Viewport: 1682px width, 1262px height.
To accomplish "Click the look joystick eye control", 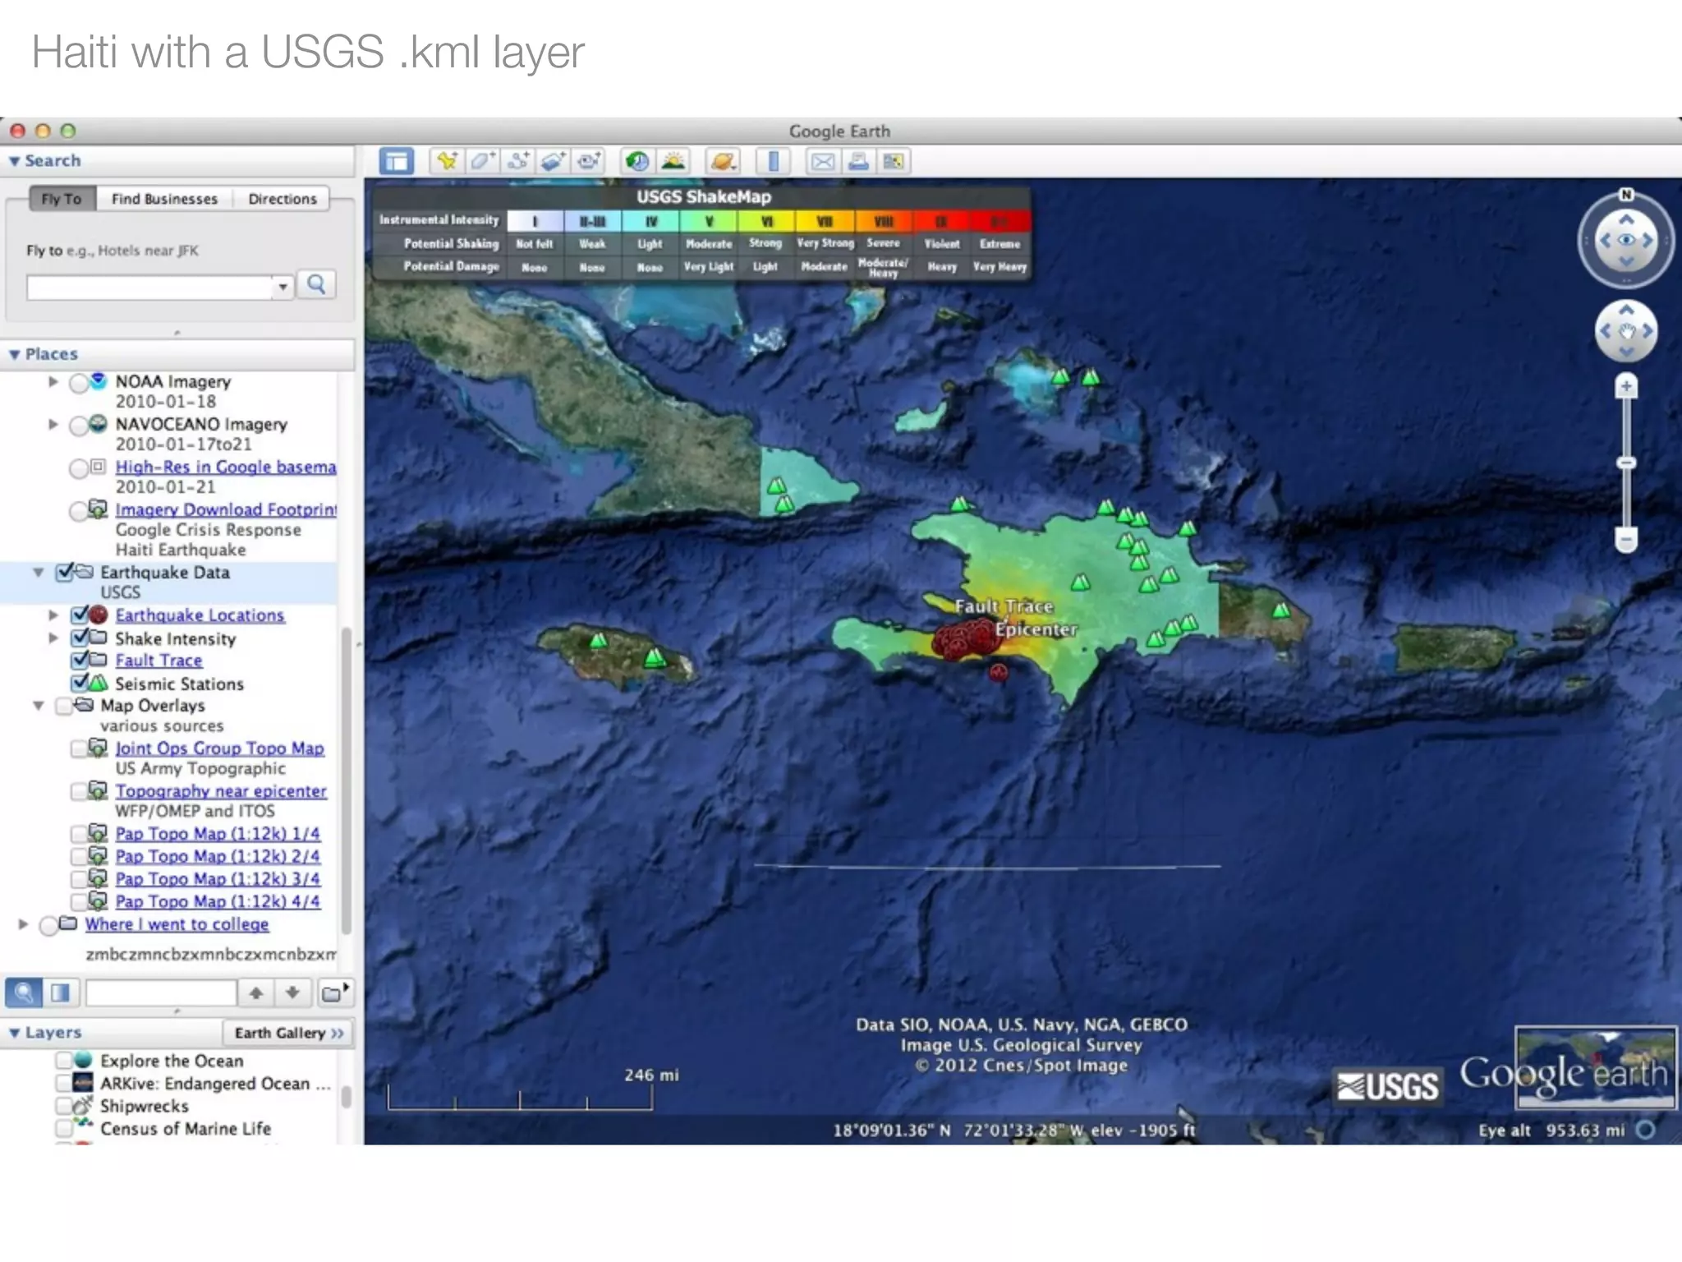I will (x=1626, y=240).
